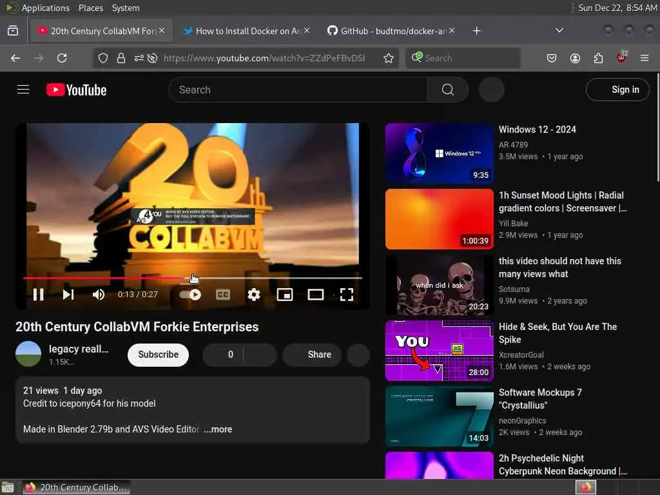Open the Applications menu
The width and height of the screenshot is (660, 495).
[46, 8]
